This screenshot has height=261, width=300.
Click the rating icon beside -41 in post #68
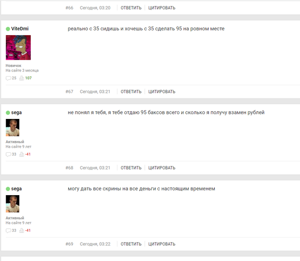[x=21, y=154]
